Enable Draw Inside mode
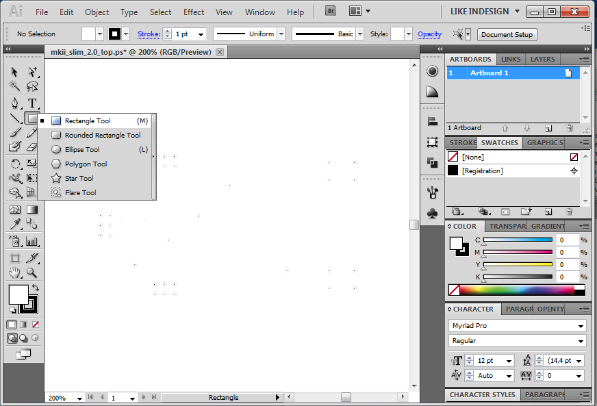The height and width of the screenshot is (406, 597). coord(35,338)
